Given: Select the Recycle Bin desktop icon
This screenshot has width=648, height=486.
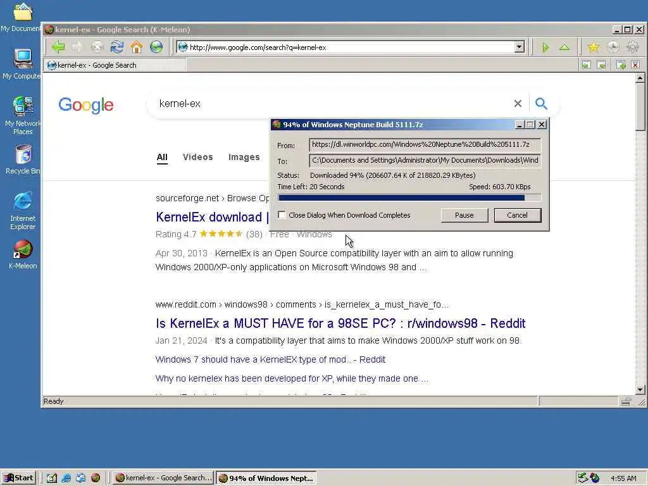Looking at the screenshot, I should click(x=23, y=159).
